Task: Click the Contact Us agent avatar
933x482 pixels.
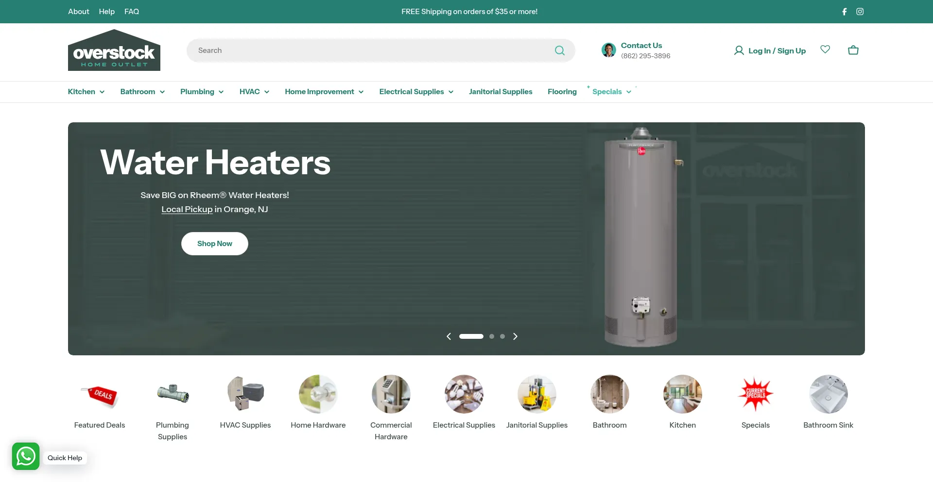Action: click(609, 50)
